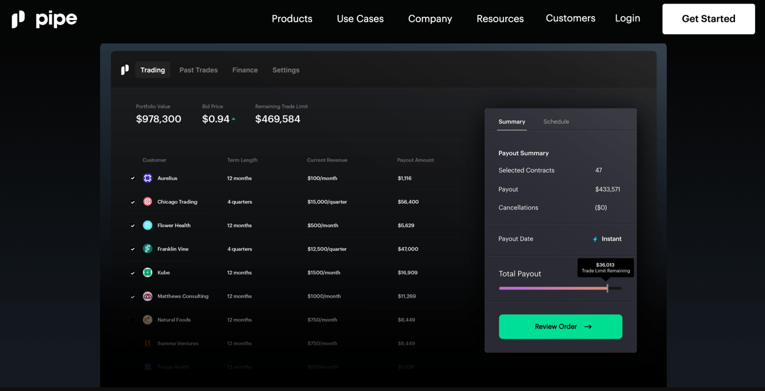Screen dimensions: 765x391
Task: Click the Instant payout lightning bolt icon
Action: coord(595,239)
